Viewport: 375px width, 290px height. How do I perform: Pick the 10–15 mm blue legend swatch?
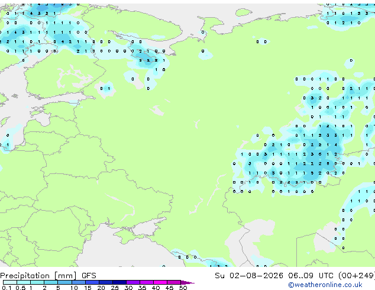click(x=78, y=282)
